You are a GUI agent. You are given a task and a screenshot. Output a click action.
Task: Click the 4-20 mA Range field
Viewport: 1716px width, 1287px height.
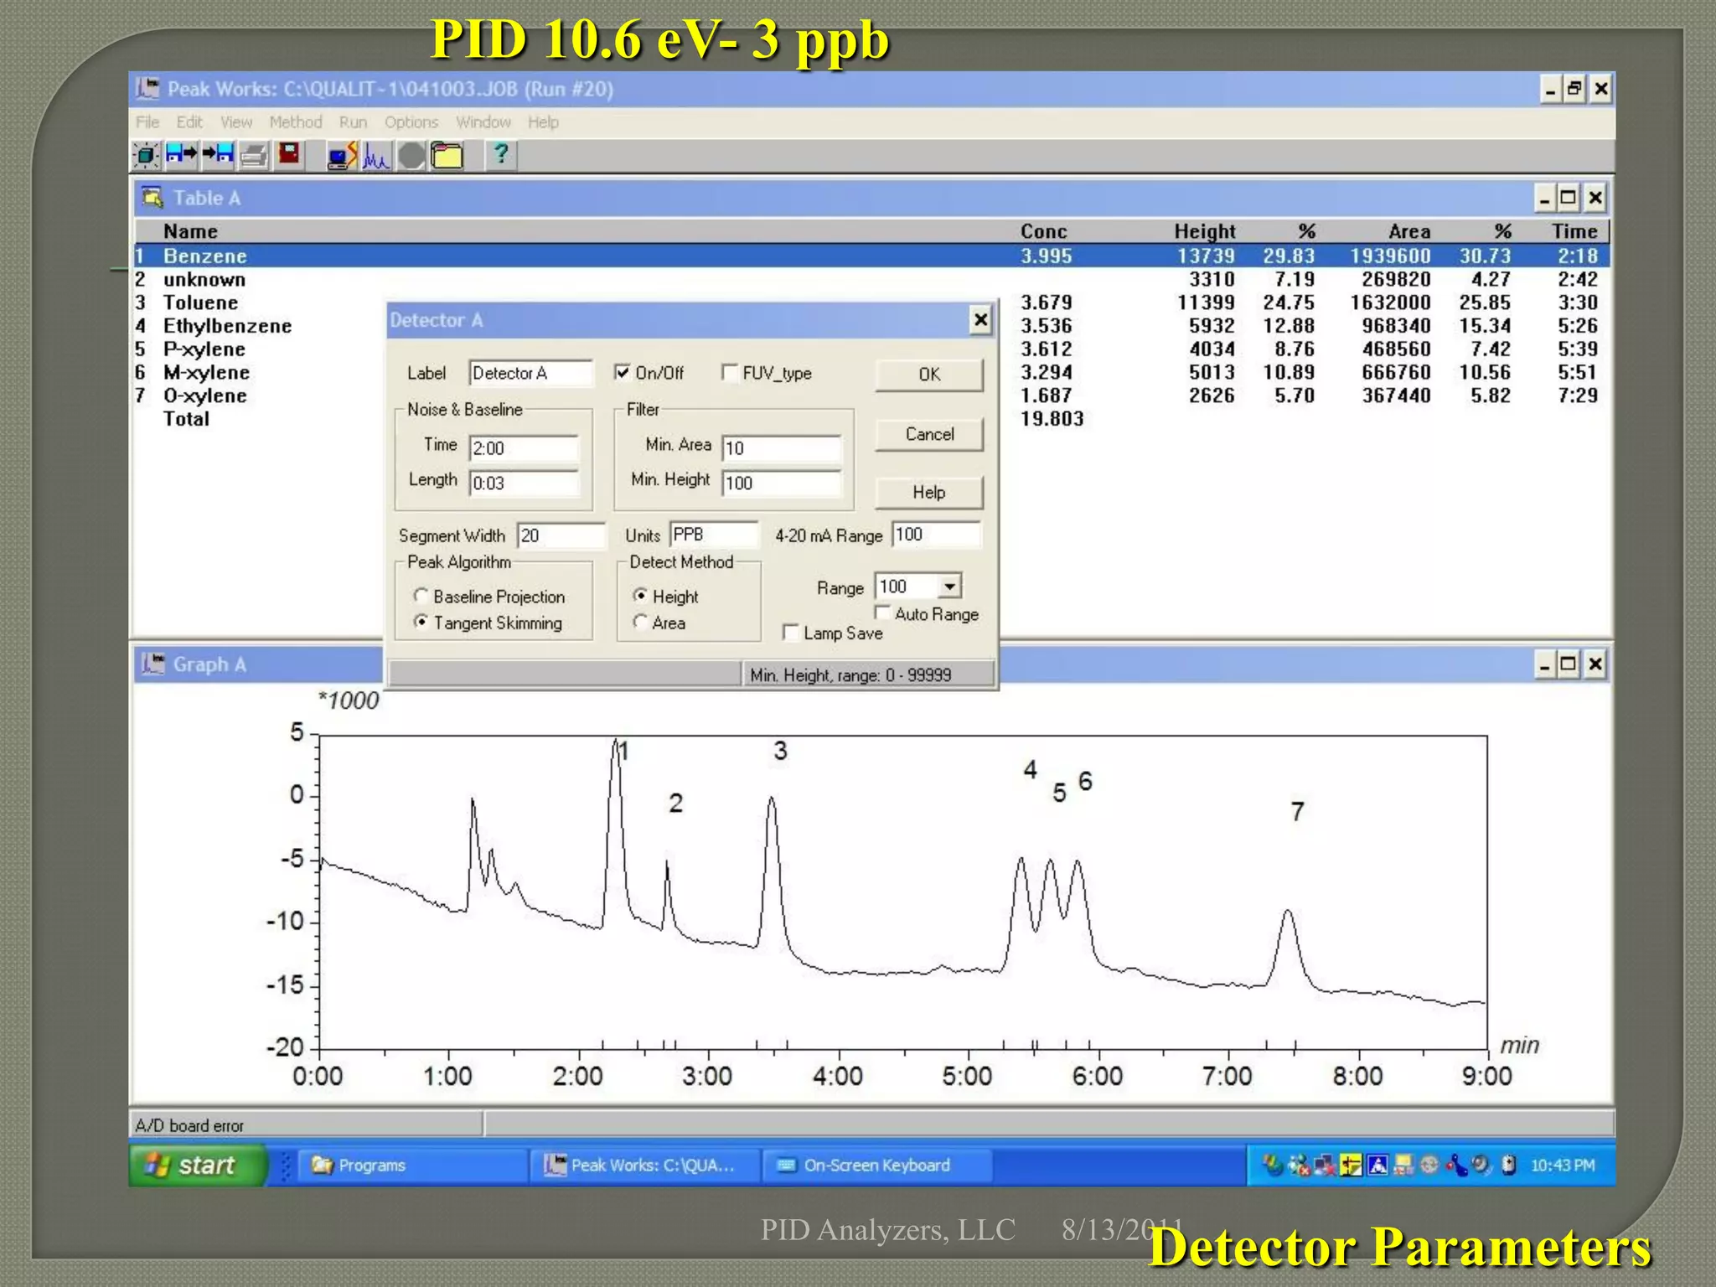(x=936, y=535)
